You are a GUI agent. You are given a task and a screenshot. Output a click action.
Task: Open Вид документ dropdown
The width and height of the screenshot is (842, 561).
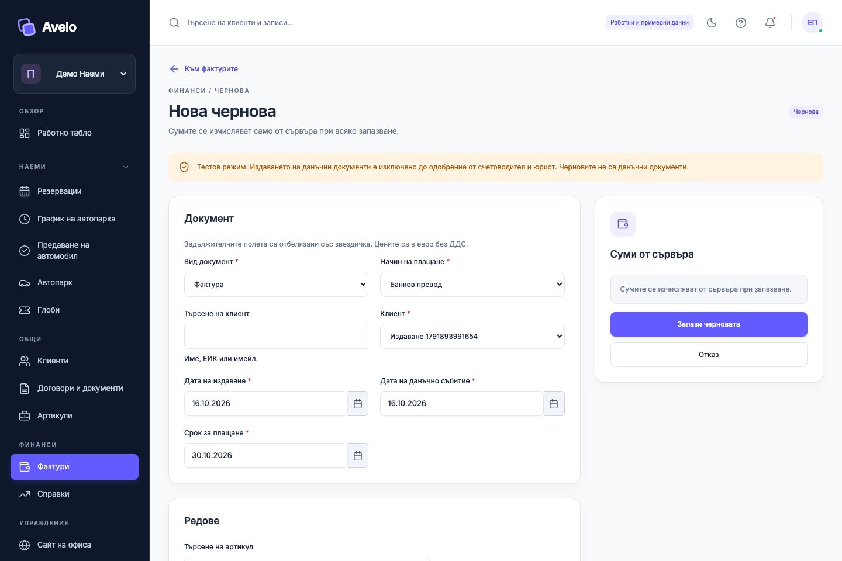tap(276, 285)
